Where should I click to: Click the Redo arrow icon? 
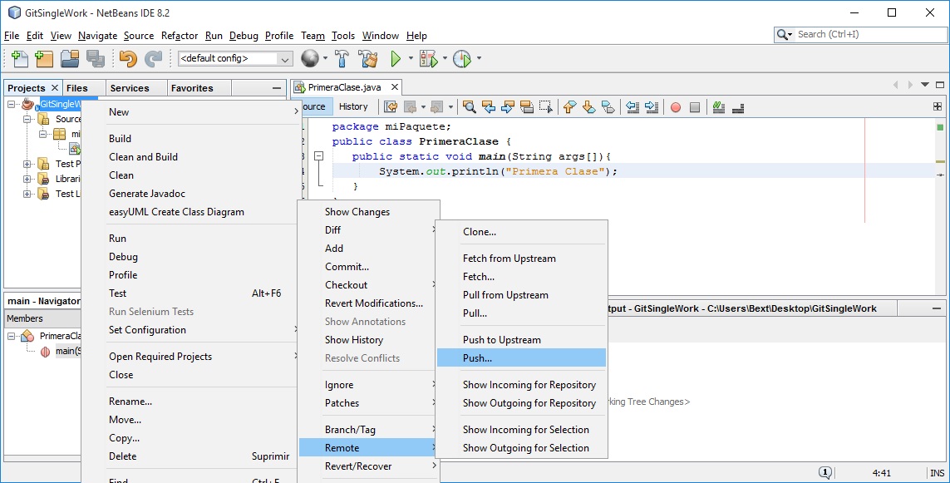[153, 58]
